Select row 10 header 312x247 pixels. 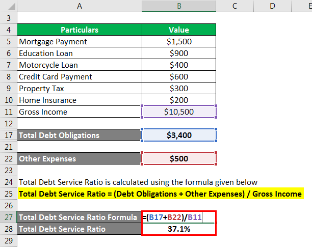tap(9, 100)
